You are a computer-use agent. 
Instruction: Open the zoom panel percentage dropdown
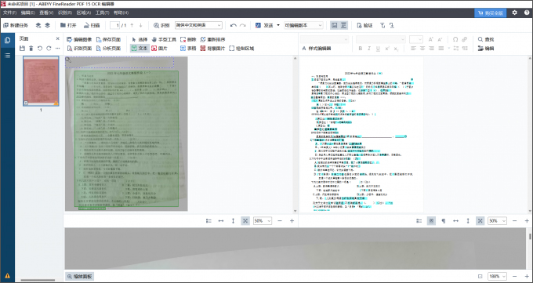pos(497,276)
